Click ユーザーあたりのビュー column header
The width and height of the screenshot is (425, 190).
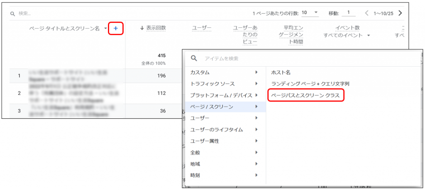pyautogui.click(x=245, y=35)
